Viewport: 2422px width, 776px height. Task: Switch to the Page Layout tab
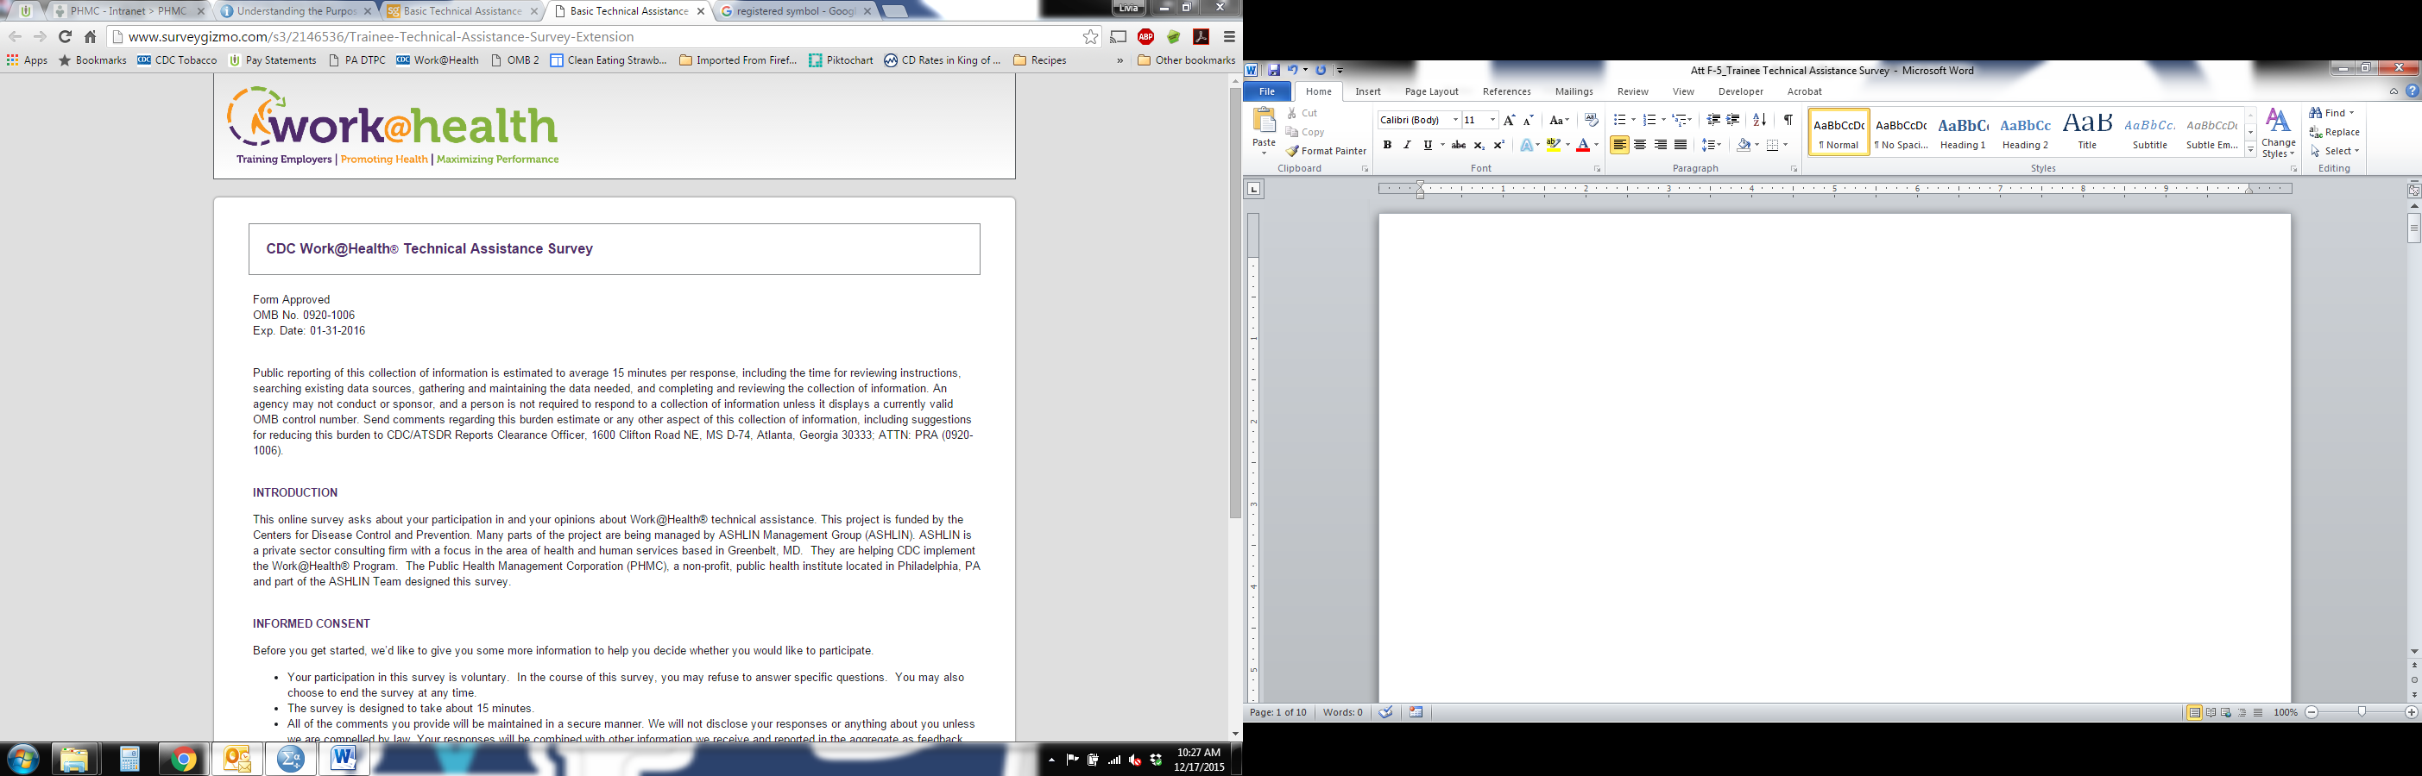click(x=1431, y=91)
